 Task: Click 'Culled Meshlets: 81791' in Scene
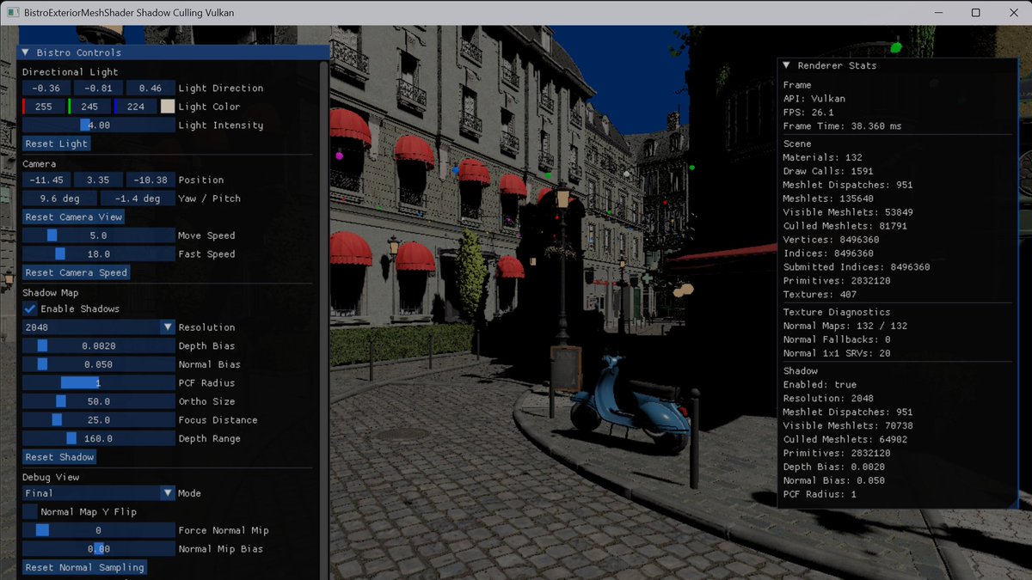[x=845, y=226]
